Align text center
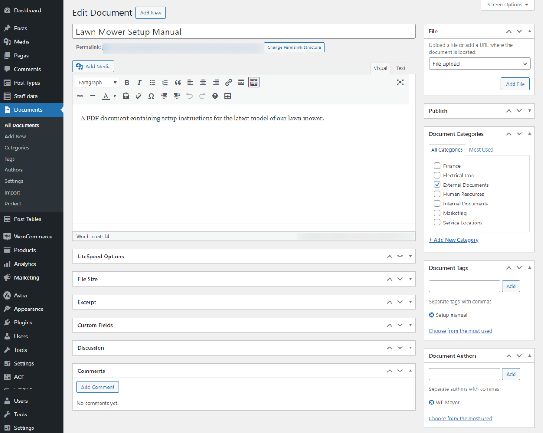 [x=203, y=82]
